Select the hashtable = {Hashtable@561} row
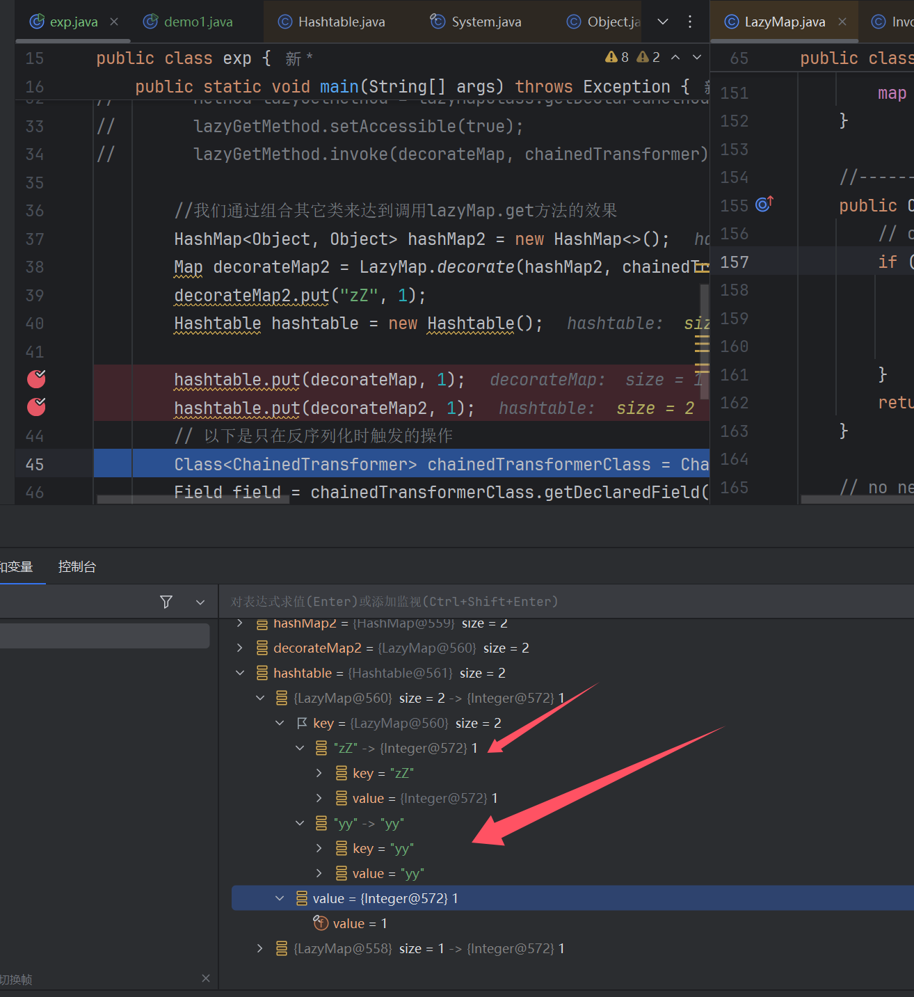Screen dimensions: 914x997 tap(572, 673)
